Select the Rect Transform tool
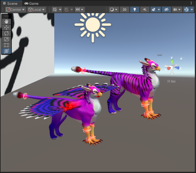196x173 pixels. (x=6, y=45)
